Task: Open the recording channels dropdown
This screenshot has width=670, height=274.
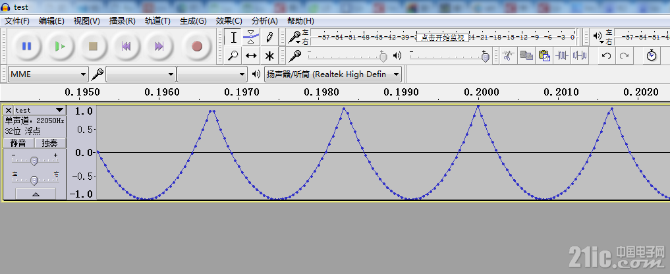Action: [x=212, y=74]
